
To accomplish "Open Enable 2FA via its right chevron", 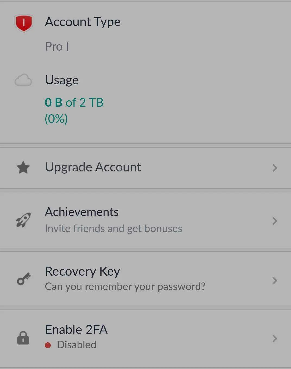I will tap(275, 339).
